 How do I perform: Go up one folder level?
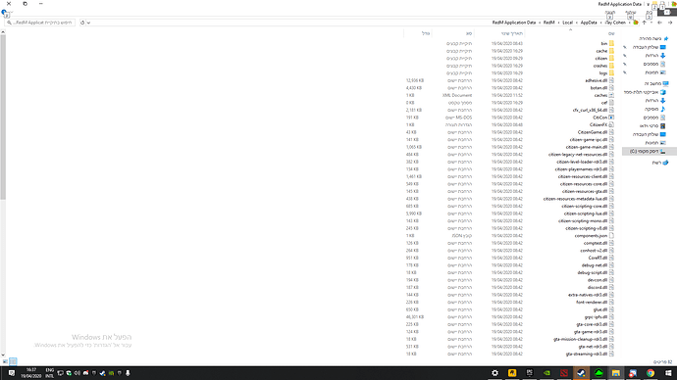(x=644, y=23)
